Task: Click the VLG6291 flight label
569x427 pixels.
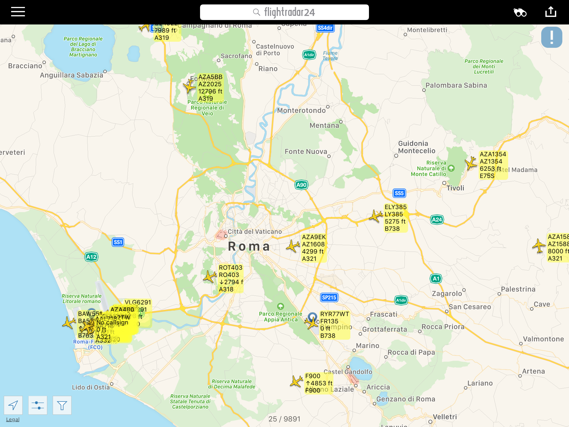Action: [138, 302]
